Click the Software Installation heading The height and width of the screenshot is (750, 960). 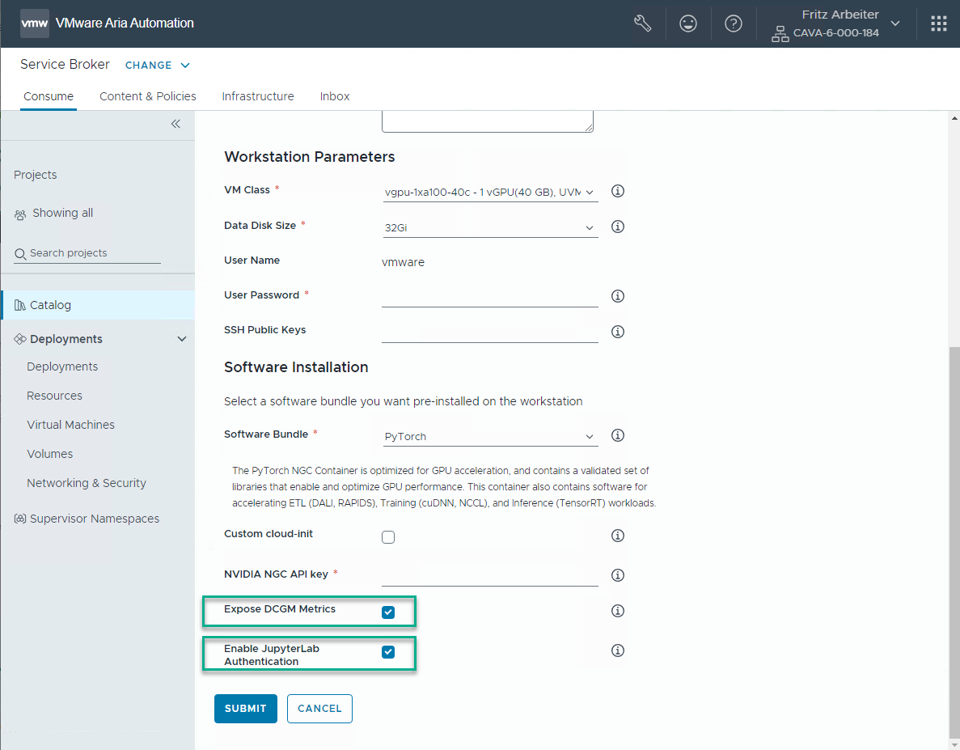click(x=296, y=367)
